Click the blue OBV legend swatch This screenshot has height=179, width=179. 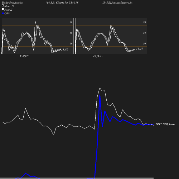(x=3, y=14)
